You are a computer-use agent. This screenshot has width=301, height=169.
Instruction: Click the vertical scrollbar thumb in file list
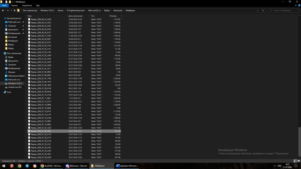tap(299, 142)
